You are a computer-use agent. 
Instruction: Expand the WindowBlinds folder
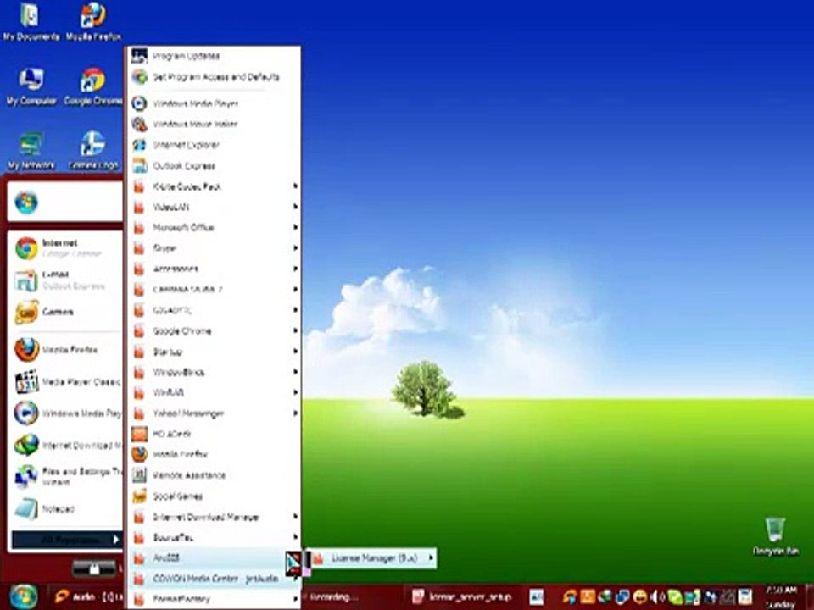[213, 373]
